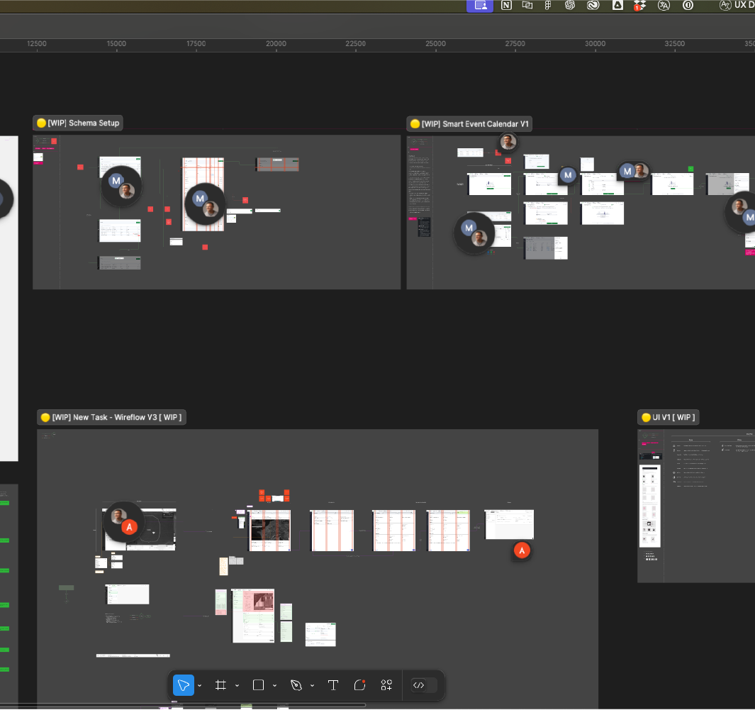Select the "[WIP] Smart Event Calendar V1" section label

(x=474, y=124)
